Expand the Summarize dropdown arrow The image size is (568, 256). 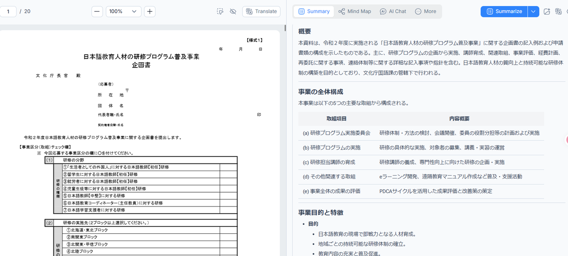click(534, 11)
